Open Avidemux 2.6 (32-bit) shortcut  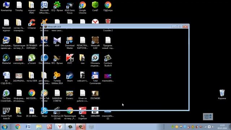tap(57, 113)
